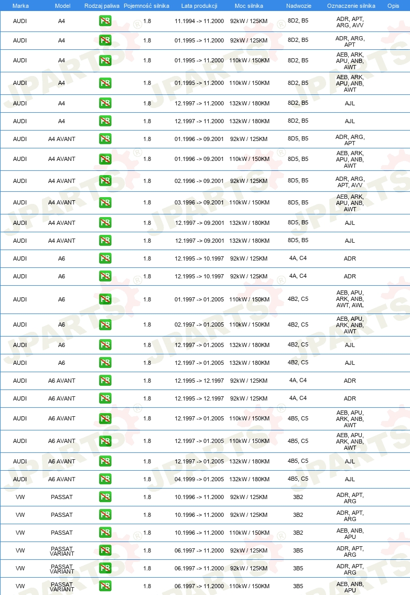The width and height of the screenshot is (410, 595).
Task: Click '110kW / 150KM' in A6 02.1997 row
Action: coord(250,325)
